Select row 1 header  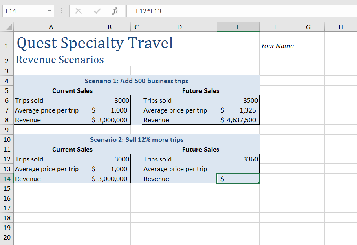click(x=7, y=42)
